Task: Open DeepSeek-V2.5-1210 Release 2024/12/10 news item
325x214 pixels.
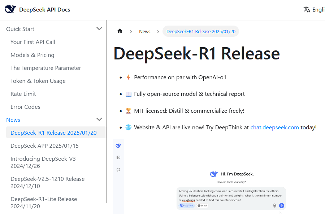Action: coord(47,183)
